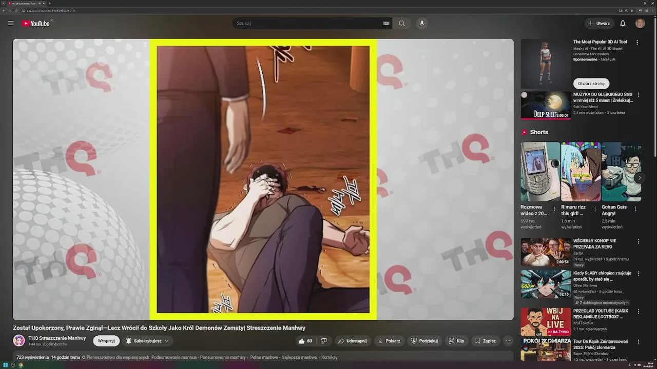Open the Kiedy SŁABY chłopiec video thumbnail

(546, 284)
